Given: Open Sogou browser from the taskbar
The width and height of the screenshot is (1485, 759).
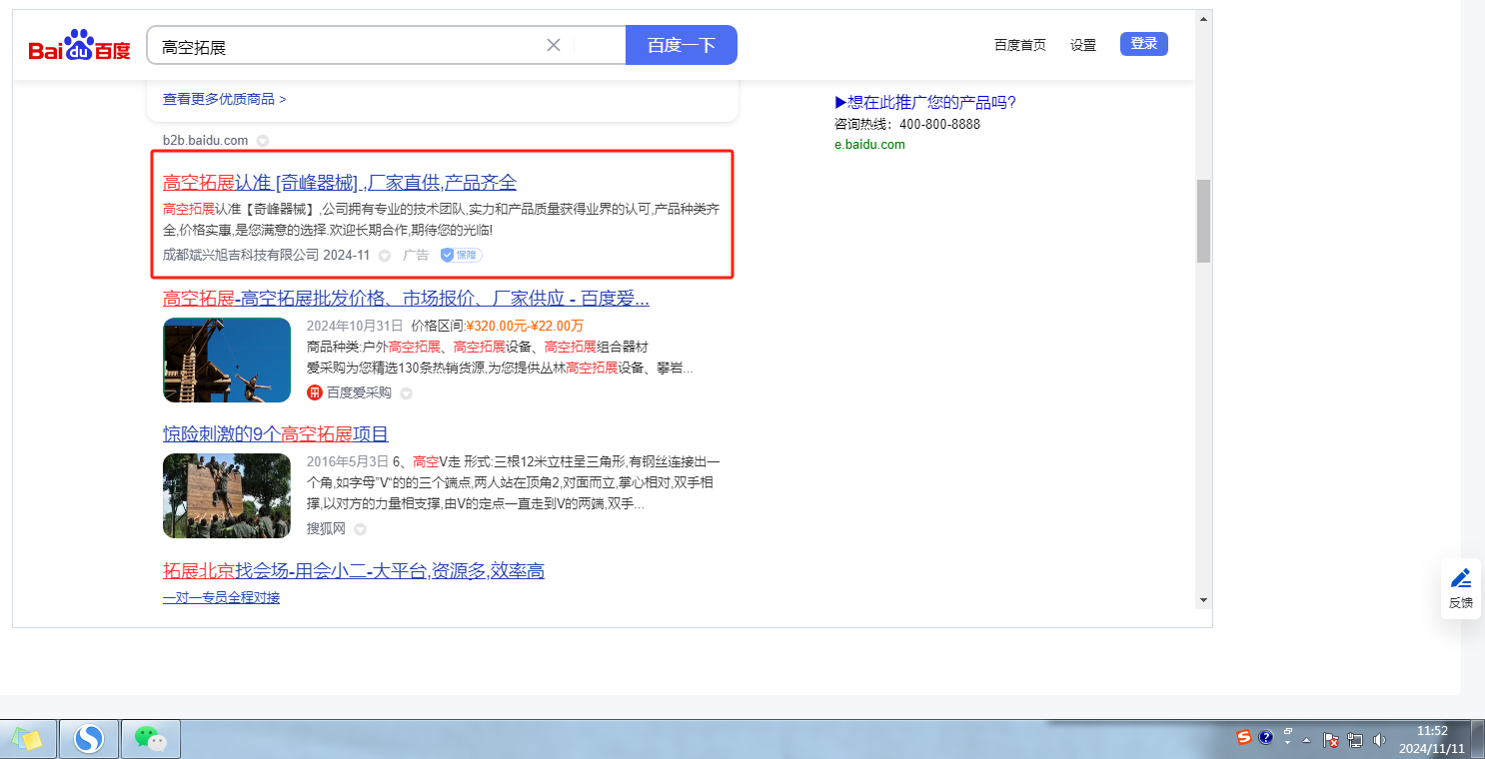Looking at the screenshot, I should [x=89, y=739].
